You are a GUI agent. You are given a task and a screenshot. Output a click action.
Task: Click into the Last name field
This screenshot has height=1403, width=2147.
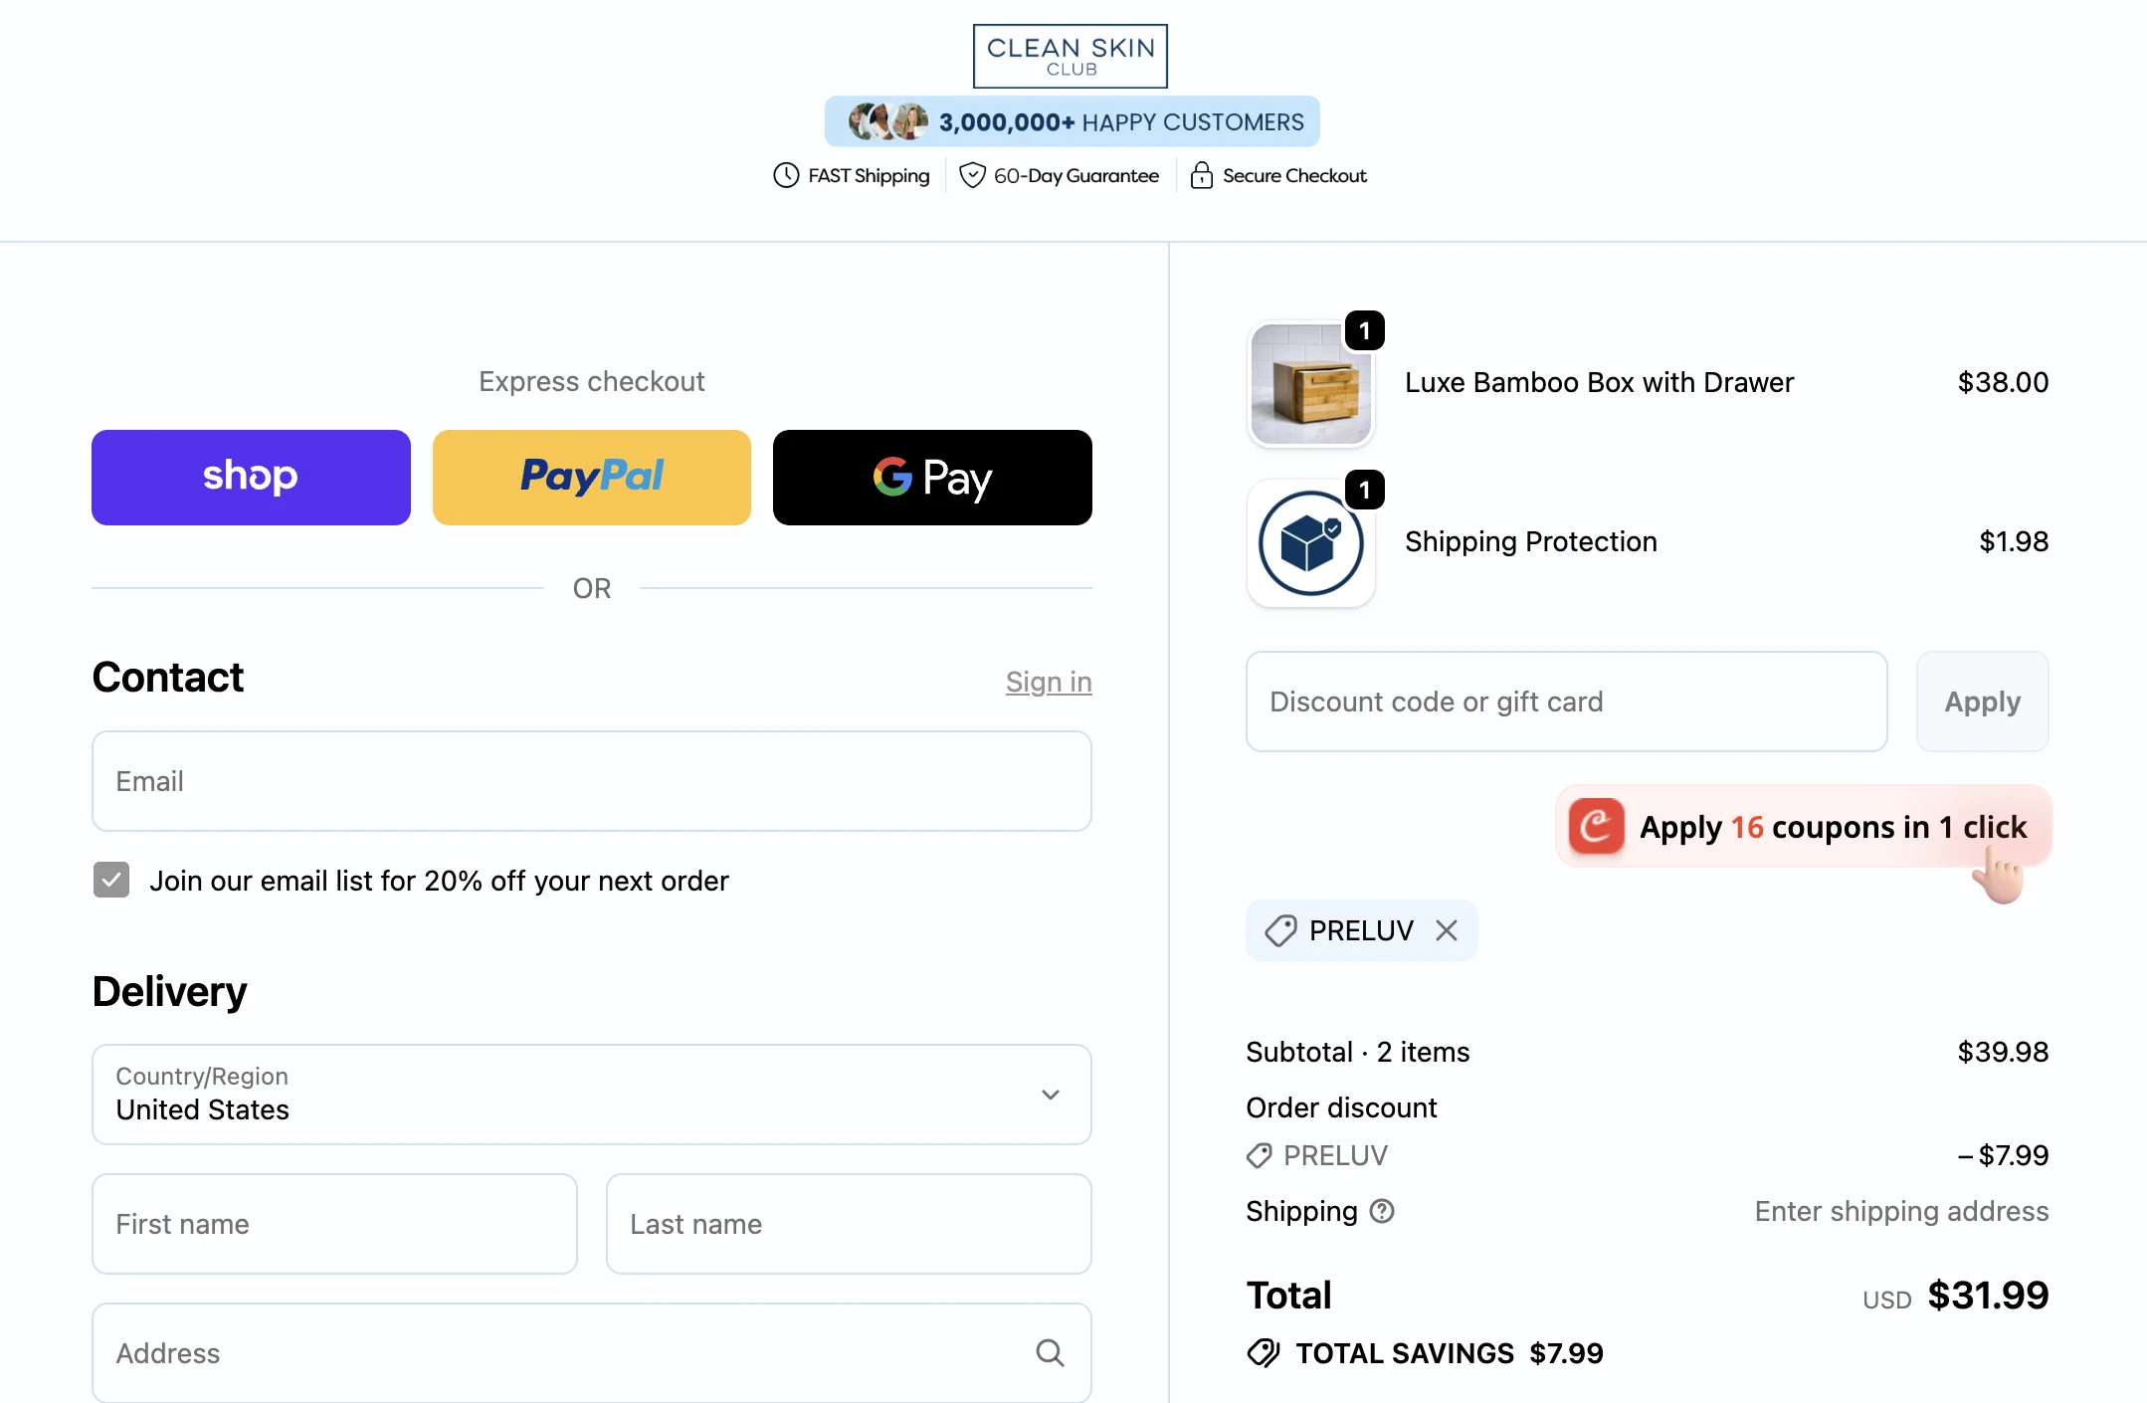849,1224
